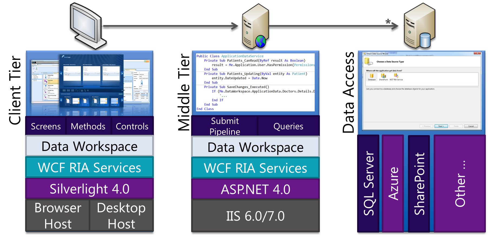Click the database server icon
The height and width of the screenshot is (240, 488).
pos(419,27)
